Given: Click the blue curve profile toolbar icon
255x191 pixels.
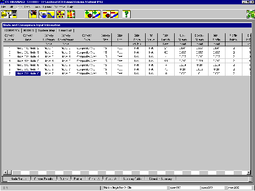Looking at the screenshot, I should [x=51, y=14].
